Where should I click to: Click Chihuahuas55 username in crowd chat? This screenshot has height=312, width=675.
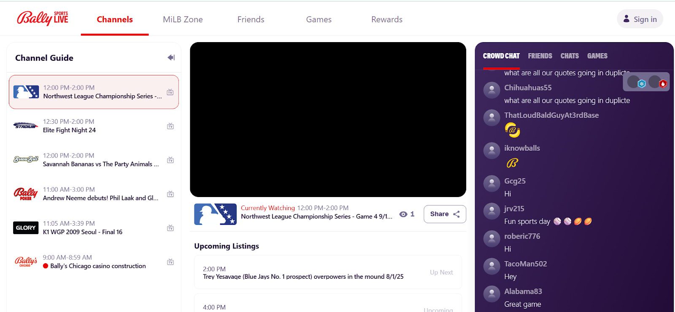point(528,88)
